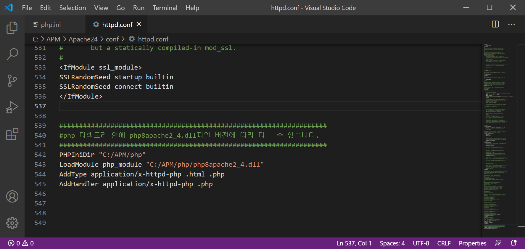Open the Terminal menu
525x249 pixels.
point(165,8)
